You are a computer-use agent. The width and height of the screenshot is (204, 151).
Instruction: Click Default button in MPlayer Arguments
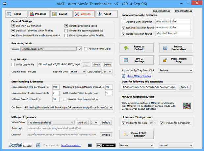pos(106,123)
